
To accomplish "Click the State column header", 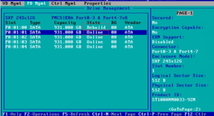I will coord(93,23).
